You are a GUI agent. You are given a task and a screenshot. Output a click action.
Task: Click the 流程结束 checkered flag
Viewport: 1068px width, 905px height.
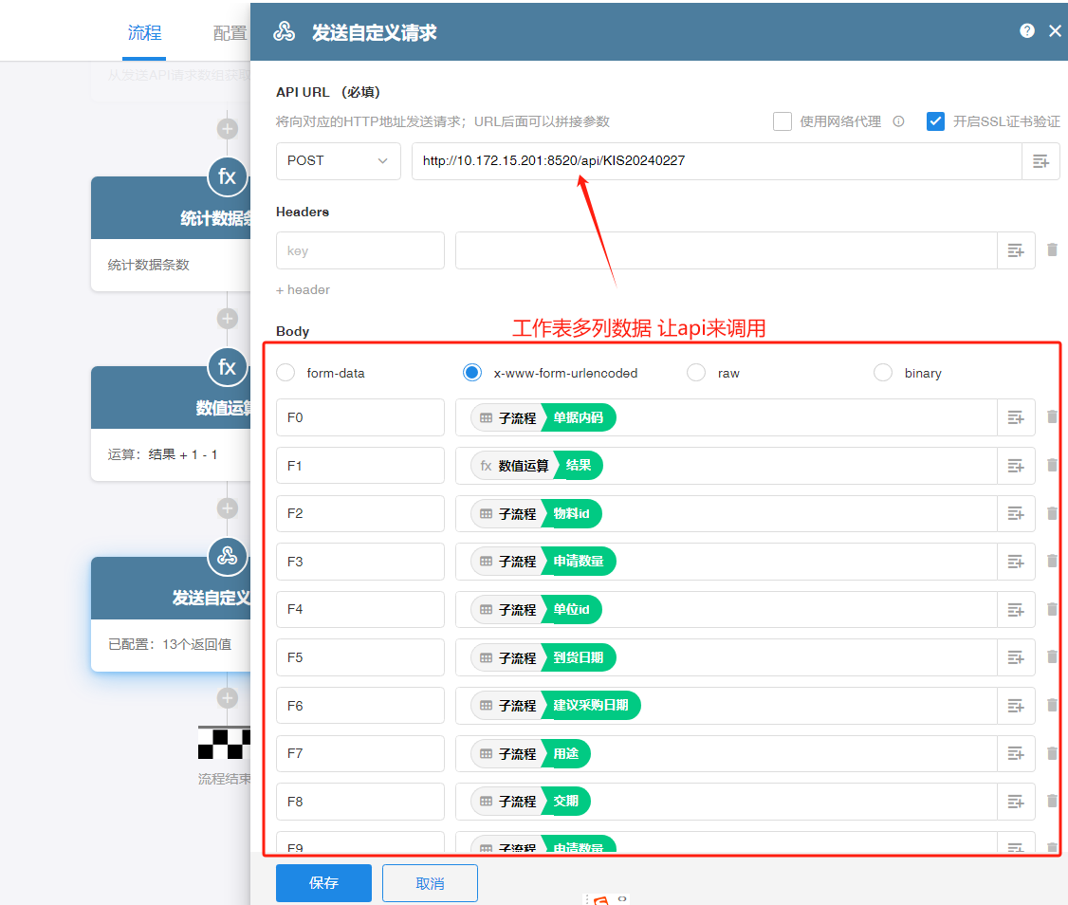[x=224, y=743]
